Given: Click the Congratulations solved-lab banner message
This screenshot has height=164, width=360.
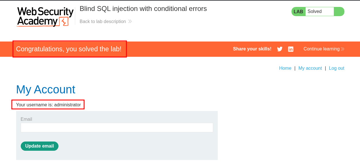Looking at the screenshot, I should 69,49.
